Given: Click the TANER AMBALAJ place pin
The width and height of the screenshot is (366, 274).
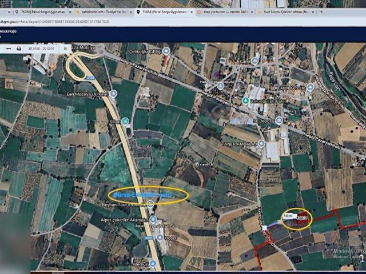Looking at the screenshot, I should 261,144.
